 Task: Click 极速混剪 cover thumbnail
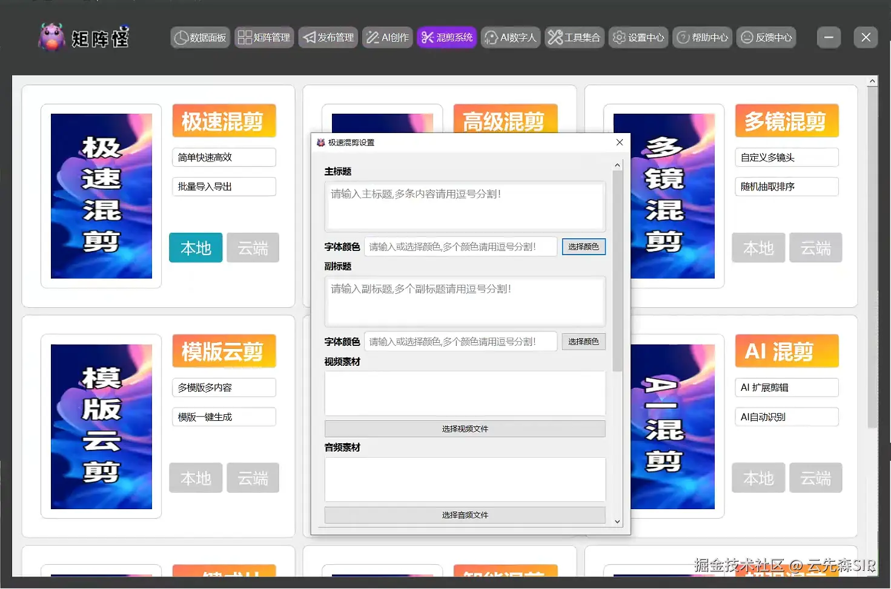[x=101, y=196]
